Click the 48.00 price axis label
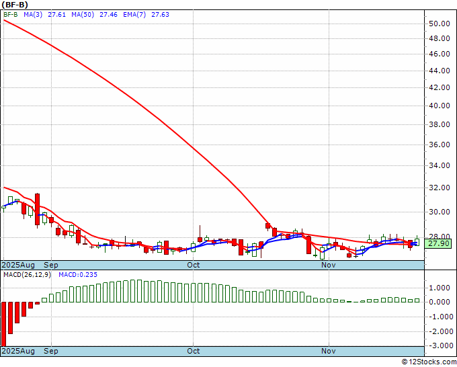Screen dimensions: 457x367 [x=440, y=38]
